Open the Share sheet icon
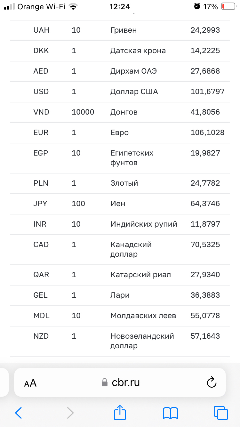Image resolution: width=240 pixels, height=427 pixels. point(120,412)
